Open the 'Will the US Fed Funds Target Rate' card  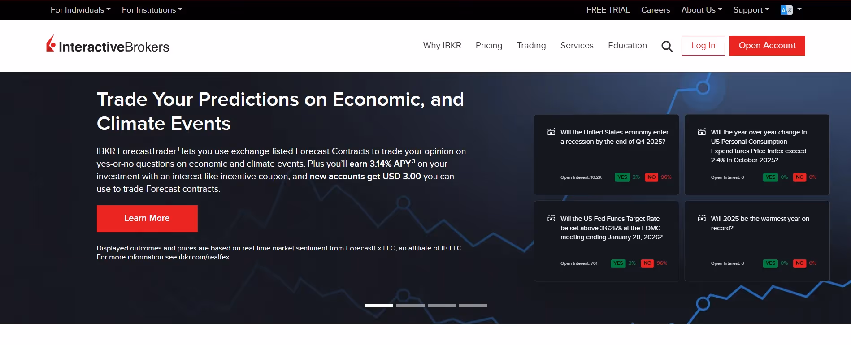(x=607, y=241)
